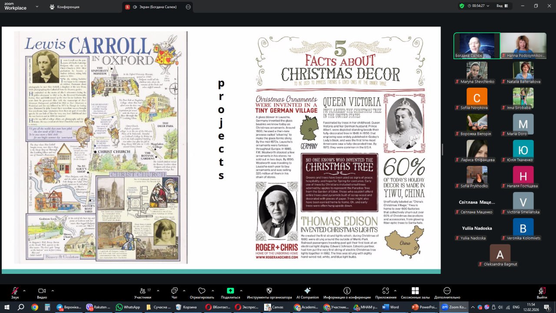Launch the AI Companion sparkle icon
This screenshot has height=313, width=556.
[x=308, y=291]
